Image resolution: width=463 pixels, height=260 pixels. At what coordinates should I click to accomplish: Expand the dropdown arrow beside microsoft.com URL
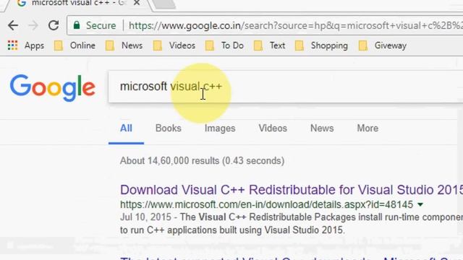tap(420, 204)
